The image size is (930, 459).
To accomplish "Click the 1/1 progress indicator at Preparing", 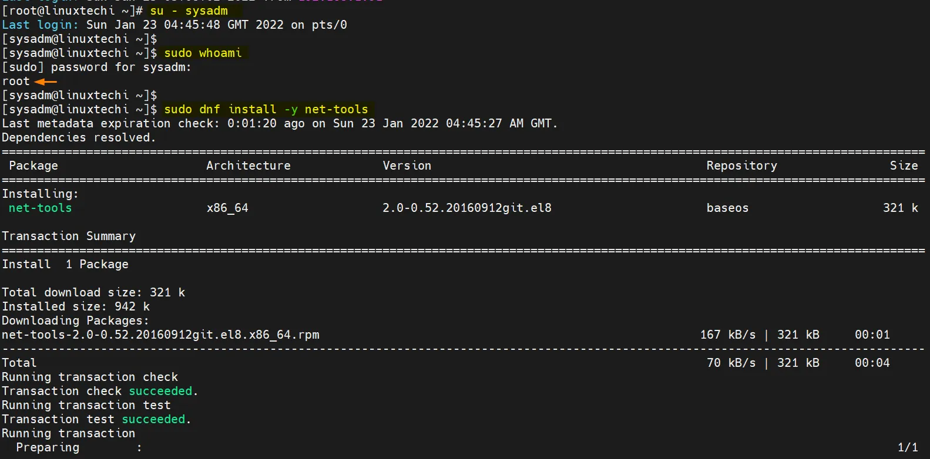I will [x=908, y=447].
